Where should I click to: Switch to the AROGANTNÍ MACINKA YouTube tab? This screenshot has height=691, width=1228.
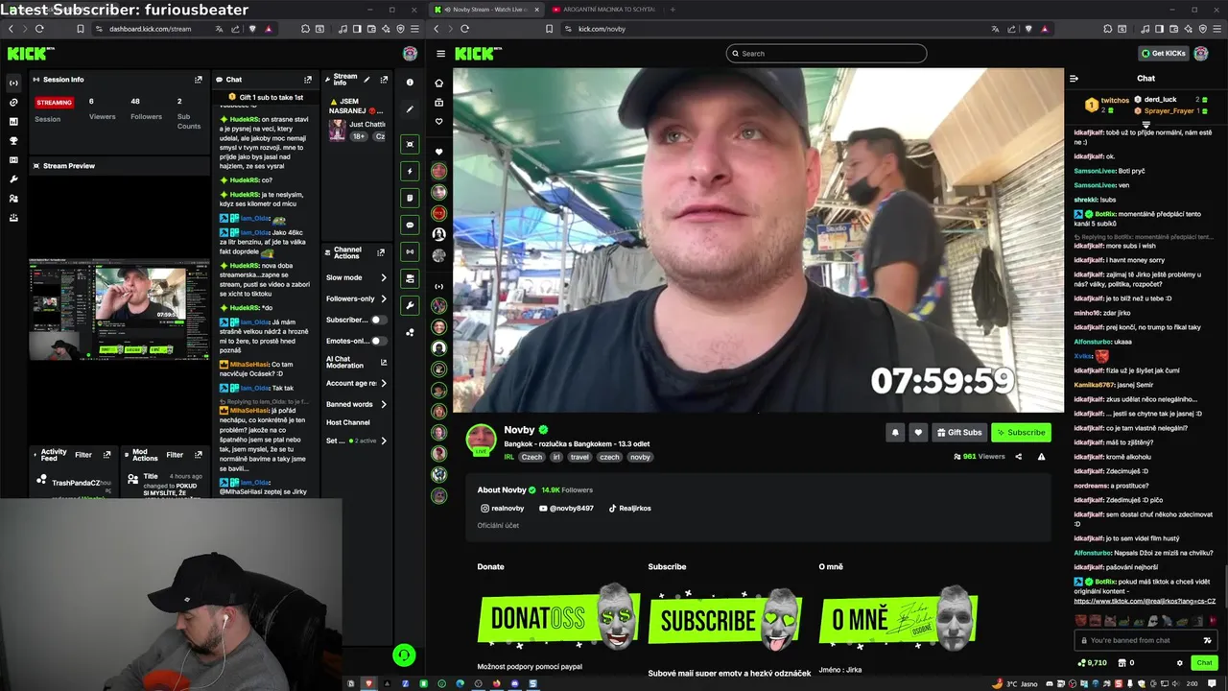pos(603,10)
